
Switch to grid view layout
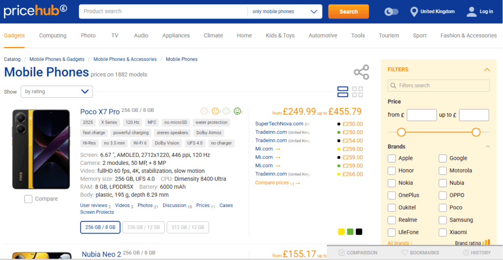358,92
